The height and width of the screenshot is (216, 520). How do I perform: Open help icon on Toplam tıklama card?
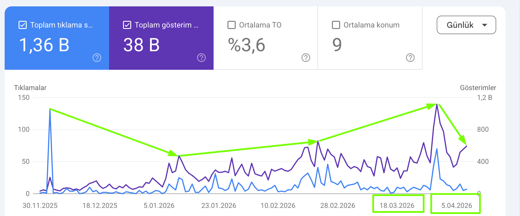coord(97,58)
